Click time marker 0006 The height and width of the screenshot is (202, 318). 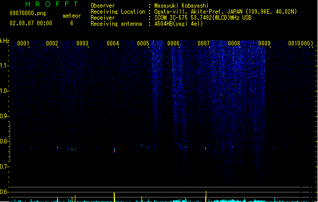pyautogui.click(x=173, y=43)
